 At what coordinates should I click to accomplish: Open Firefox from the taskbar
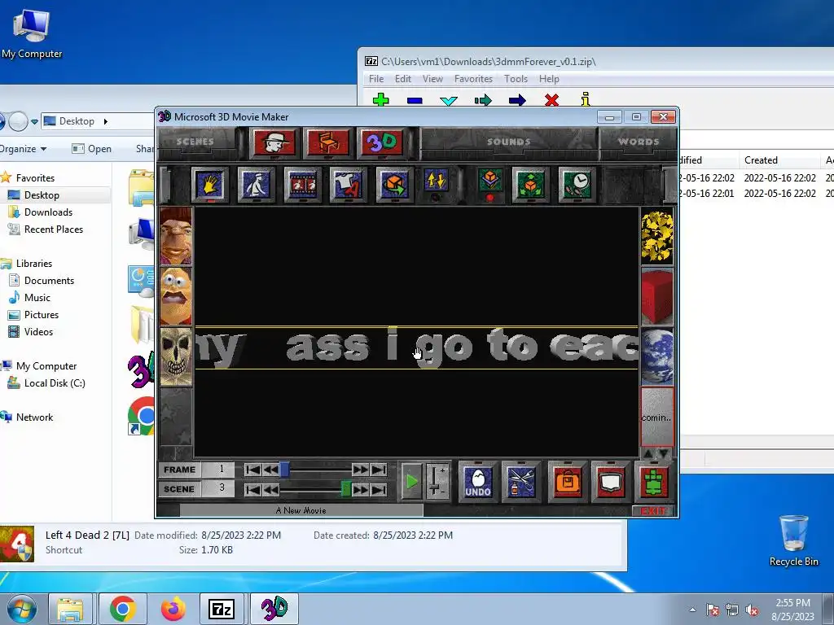173,609
